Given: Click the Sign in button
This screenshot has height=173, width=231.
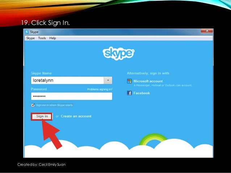Looking at the screenshot, I should tap(42, 116).
